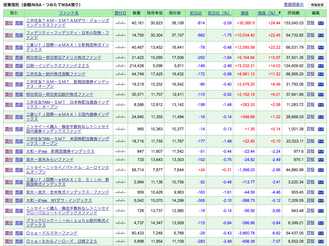The width and height of the screenshot is (329, 246).
Task: Click the 前日比 value +24
Action: pyautogui.click(x=201, y=170)
